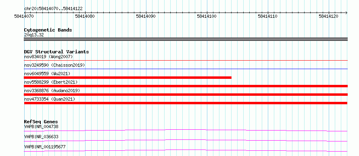The width and height of the screenshot is (359, 156).
Task: Open variant nsv4733354 (Quan2021) label
Action: (x=50, y=99)
